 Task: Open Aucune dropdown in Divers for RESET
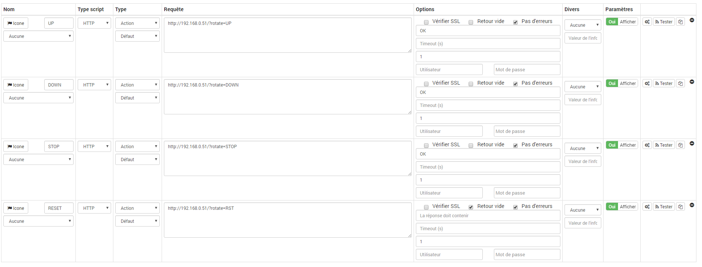[x=583, y=210]
